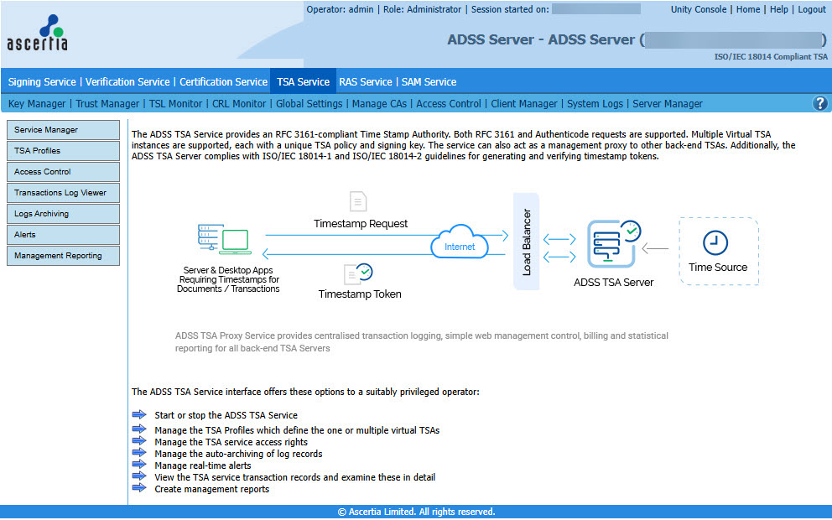Click the Time Source clock icon
The width and height of the screenshot is (832, 520).
click(x=715, y=243)
